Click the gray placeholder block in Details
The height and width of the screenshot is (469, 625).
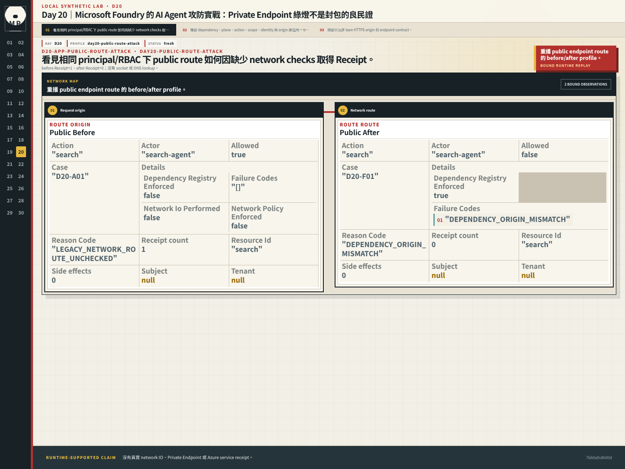[x=562, y=188]
